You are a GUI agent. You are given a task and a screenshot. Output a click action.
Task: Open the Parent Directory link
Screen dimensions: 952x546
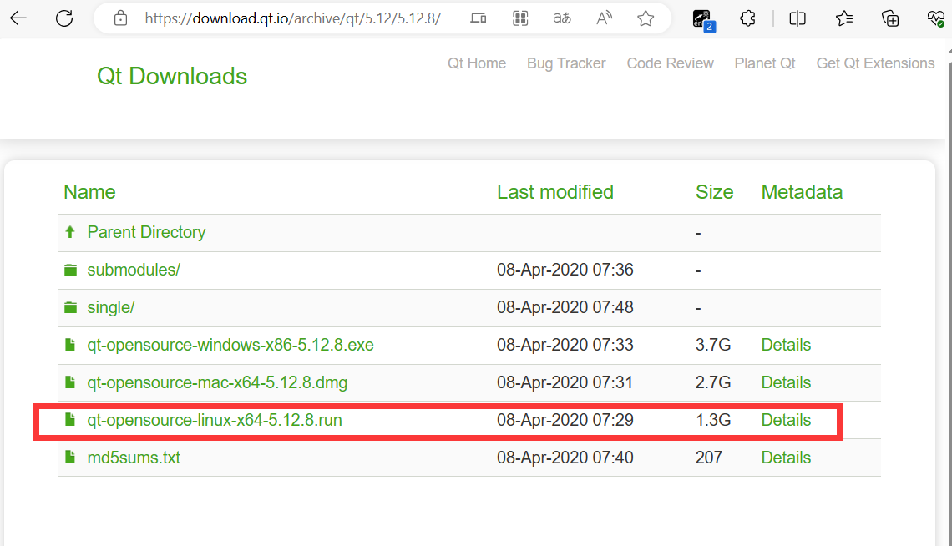(x=146, y=232)
